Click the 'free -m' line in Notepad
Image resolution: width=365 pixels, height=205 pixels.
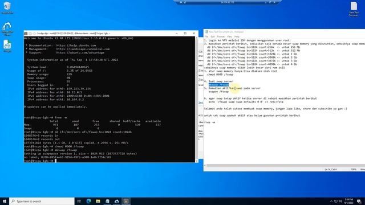click(x=209, y=122)
